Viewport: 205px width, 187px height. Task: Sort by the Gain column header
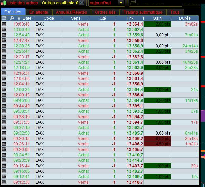coord(157,18)
